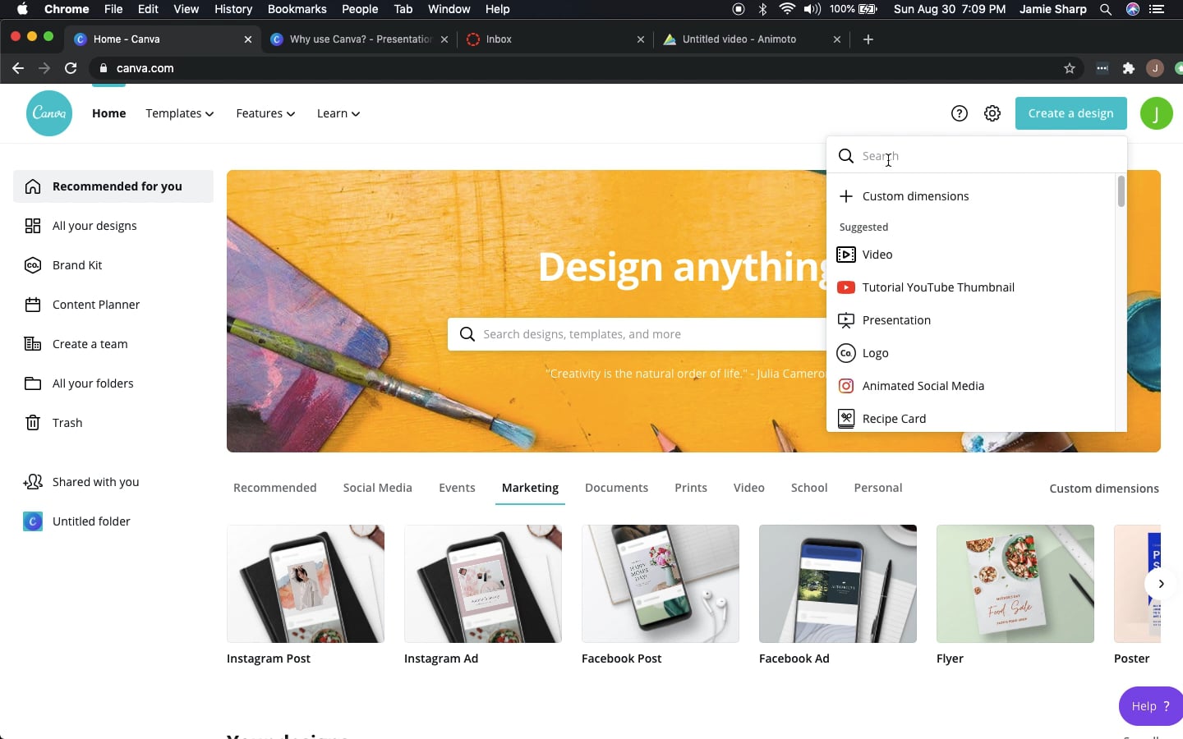This screenshot has width=1183, height=739.
Task: Bookmark this page with the star icon
Action: click(x=1070, y=68)
